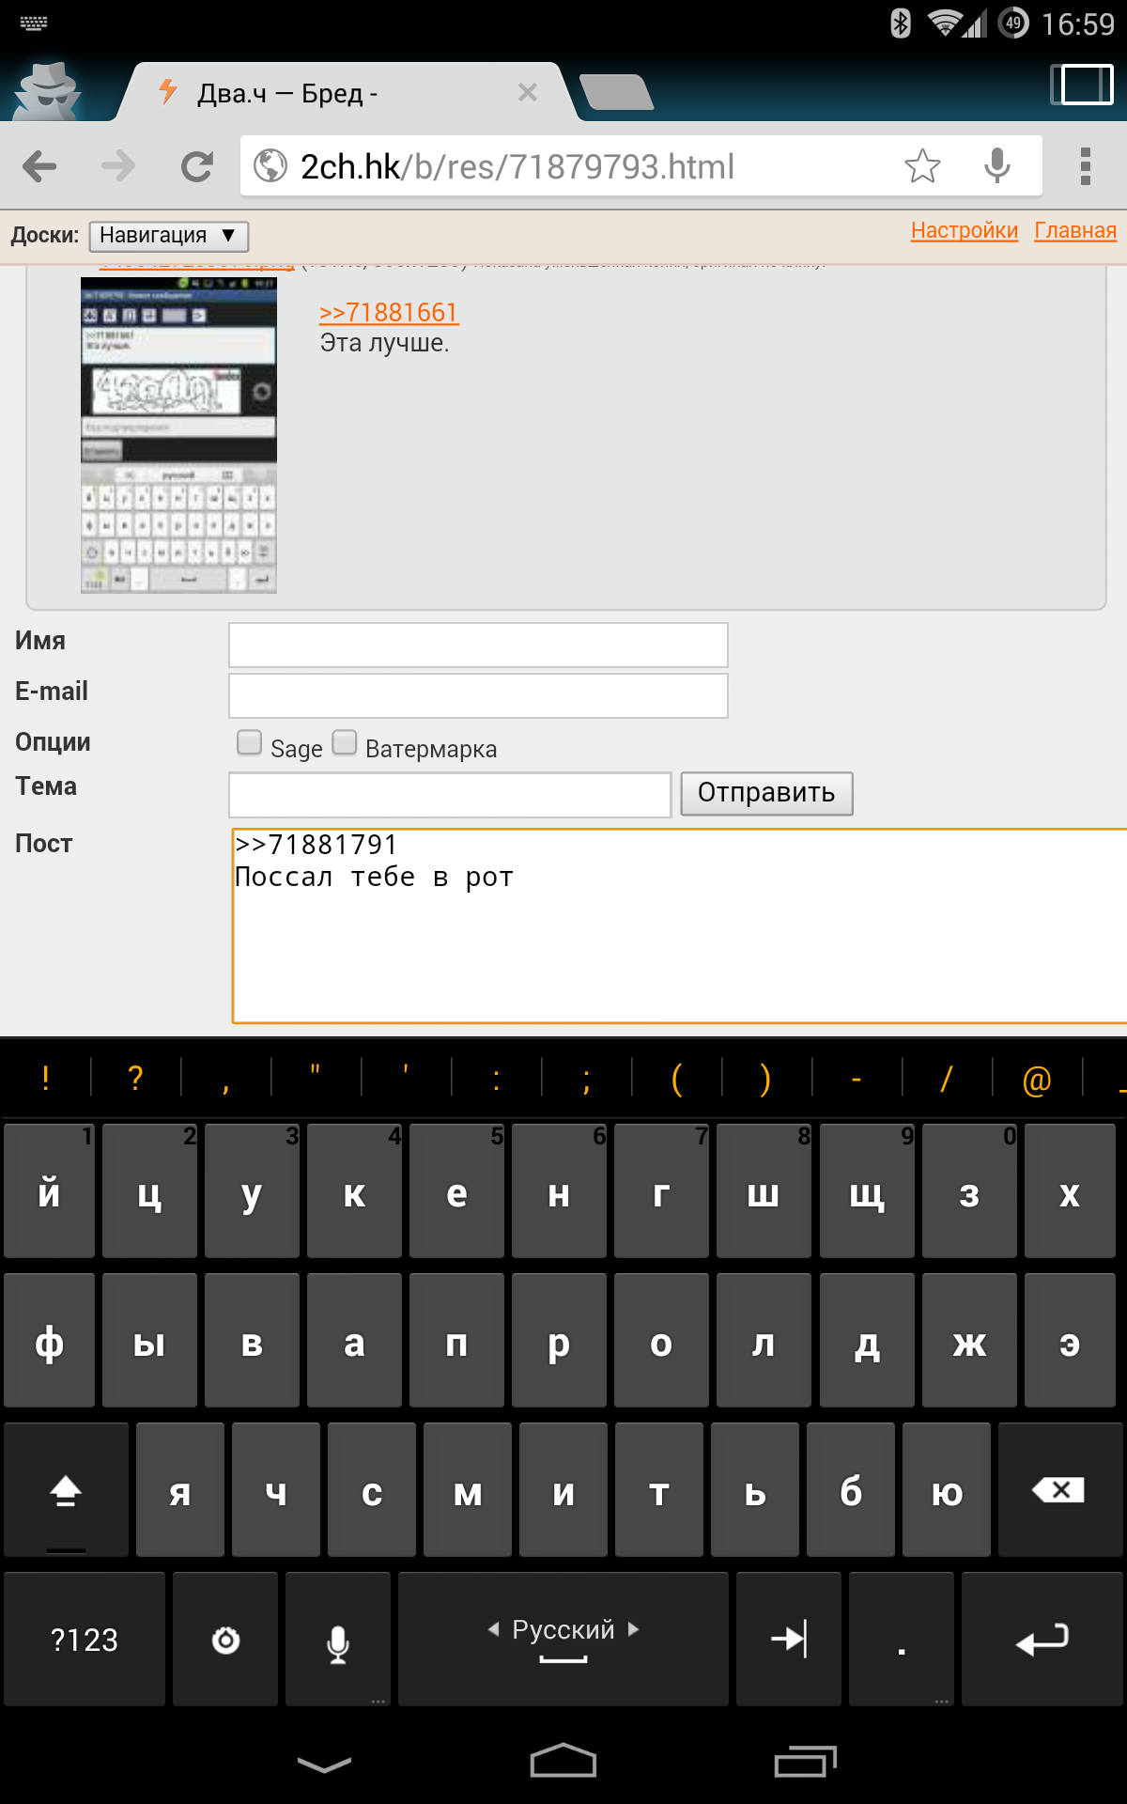Hide keyboard with Android back chevron
This screenshot has height=1804, width=1127.
click(x=324, y=1764)
